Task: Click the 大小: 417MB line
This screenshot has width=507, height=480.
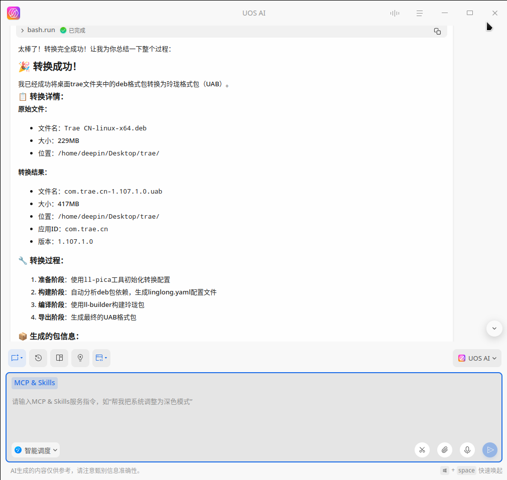Action: click(x=59, y=204)
